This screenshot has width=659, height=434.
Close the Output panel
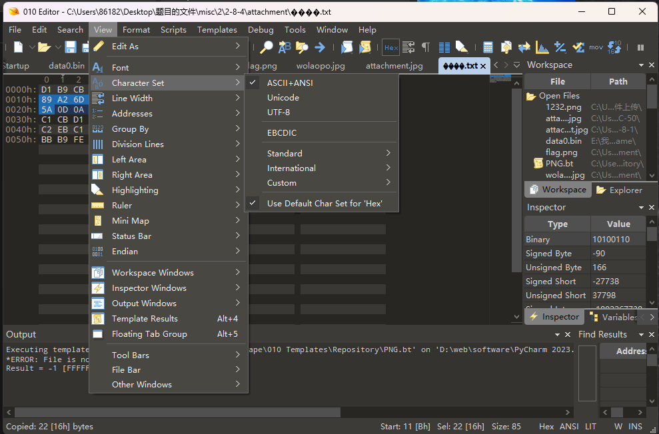568,335
